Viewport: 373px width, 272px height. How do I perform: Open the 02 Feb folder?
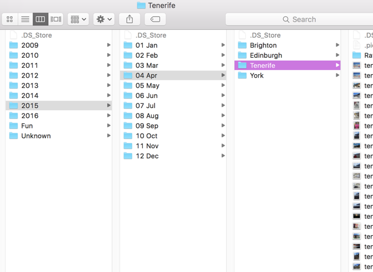pos(173,55)
